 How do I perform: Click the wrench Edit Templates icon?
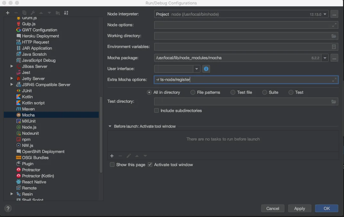(x=33, y=13)
